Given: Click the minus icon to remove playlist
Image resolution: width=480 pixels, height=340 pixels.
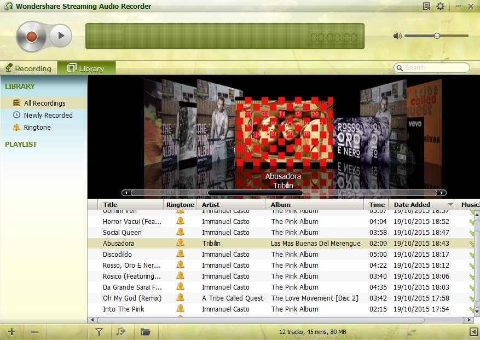Looking at the screenshot, I should click(x=34, y=332).
